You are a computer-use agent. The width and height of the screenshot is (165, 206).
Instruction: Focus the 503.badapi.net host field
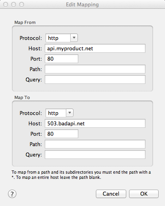pyautogui.click(x=95, y=123)
